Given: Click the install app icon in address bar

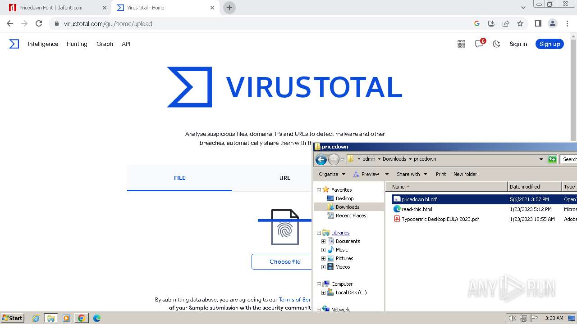Looking at the screenshot, I should [x=491, y=23].
